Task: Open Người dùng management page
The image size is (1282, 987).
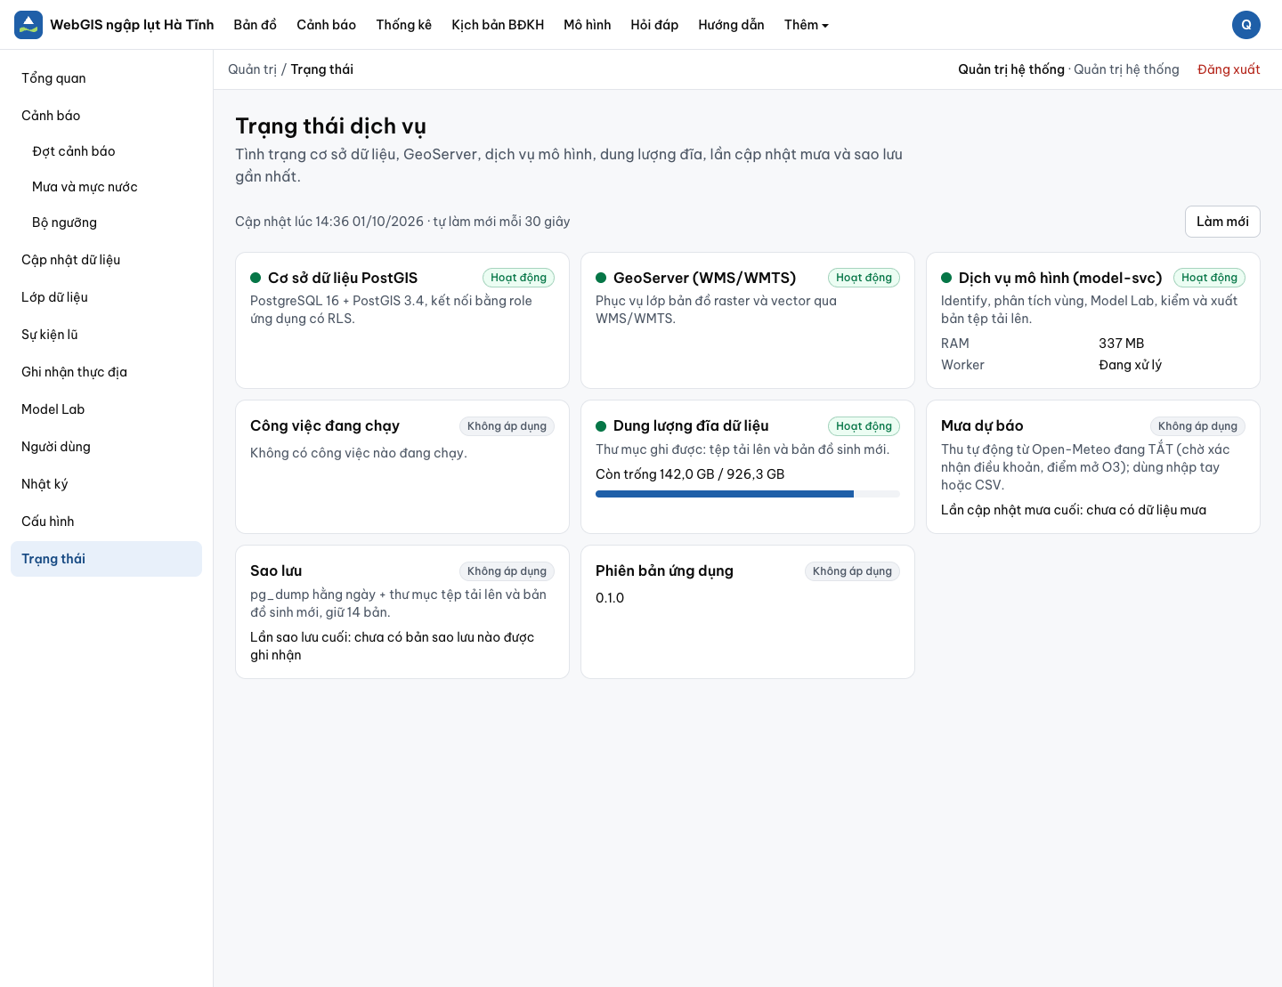Action: coord(107,447)
